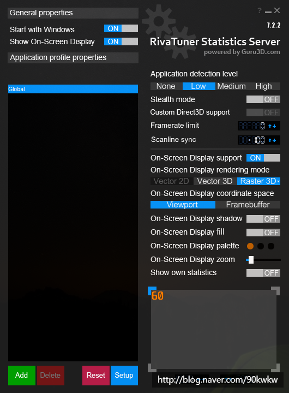Click the Framerate limit value field
This screenshot has height=393, width=289.
(x=252, y=126)
